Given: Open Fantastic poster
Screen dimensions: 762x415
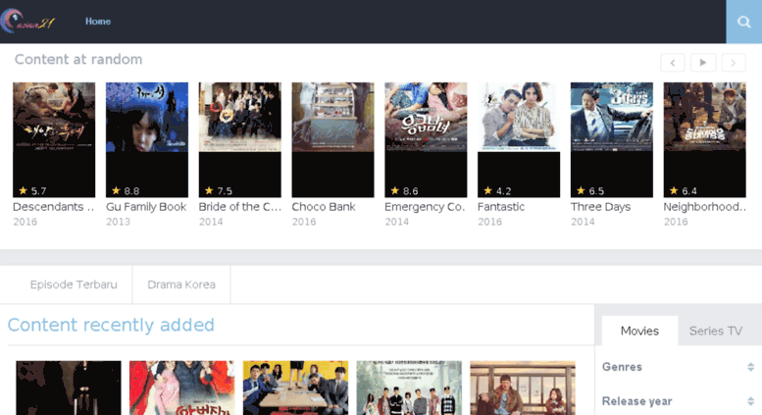Looking at the screenshot, I should pyautogui.click(x=519, y=140).
